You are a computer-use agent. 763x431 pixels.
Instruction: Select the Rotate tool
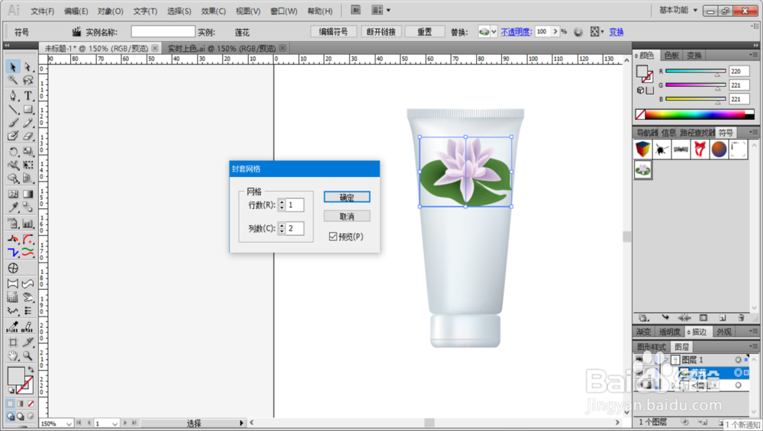tap(13, 152)
